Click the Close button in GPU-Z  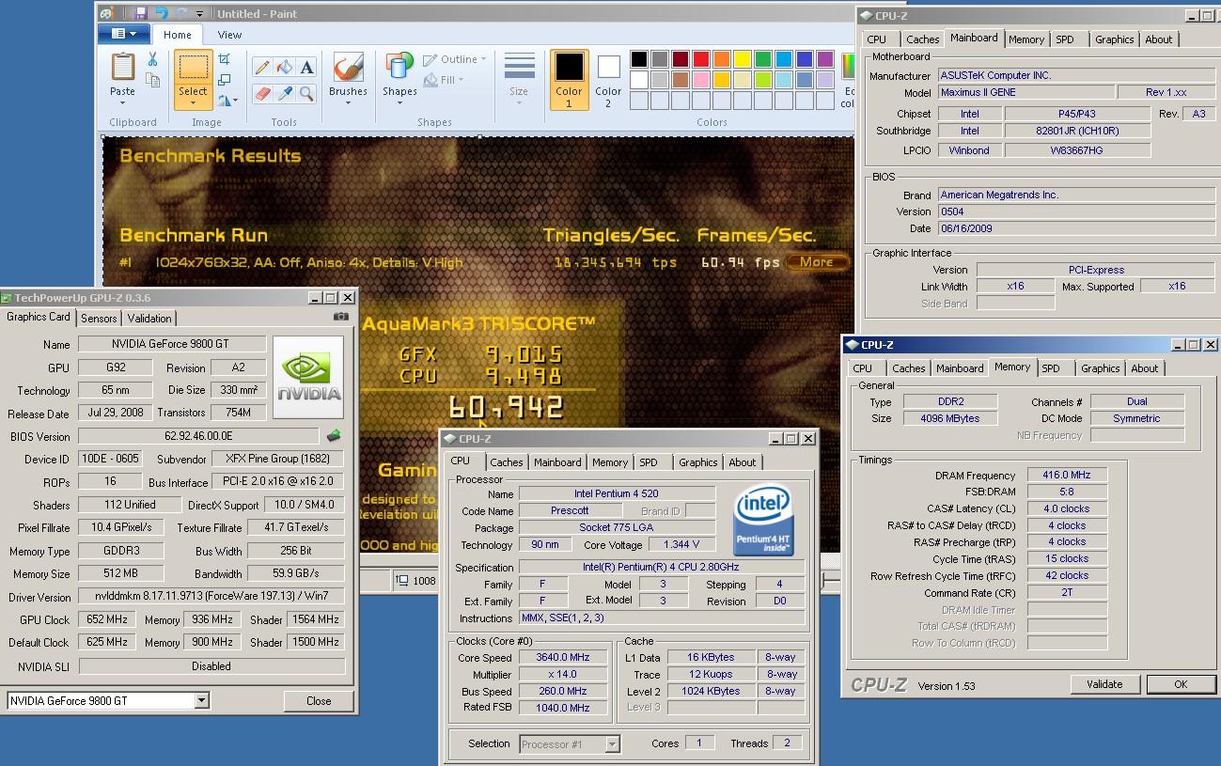click(319, 700)
